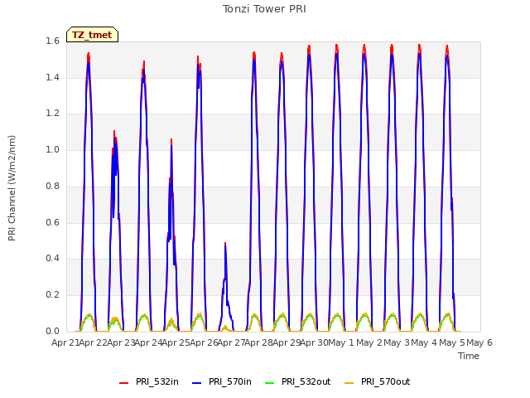Viewport: 530px width, 398px height.
Task: Click the Apr 28 x-axis tick label
Action: [x=259, y=342]
